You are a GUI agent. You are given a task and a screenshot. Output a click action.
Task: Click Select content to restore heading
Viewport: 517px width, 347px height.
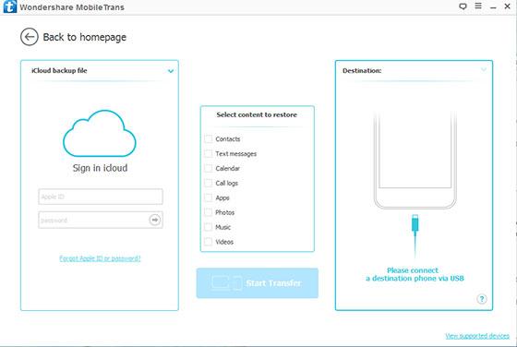257,114
